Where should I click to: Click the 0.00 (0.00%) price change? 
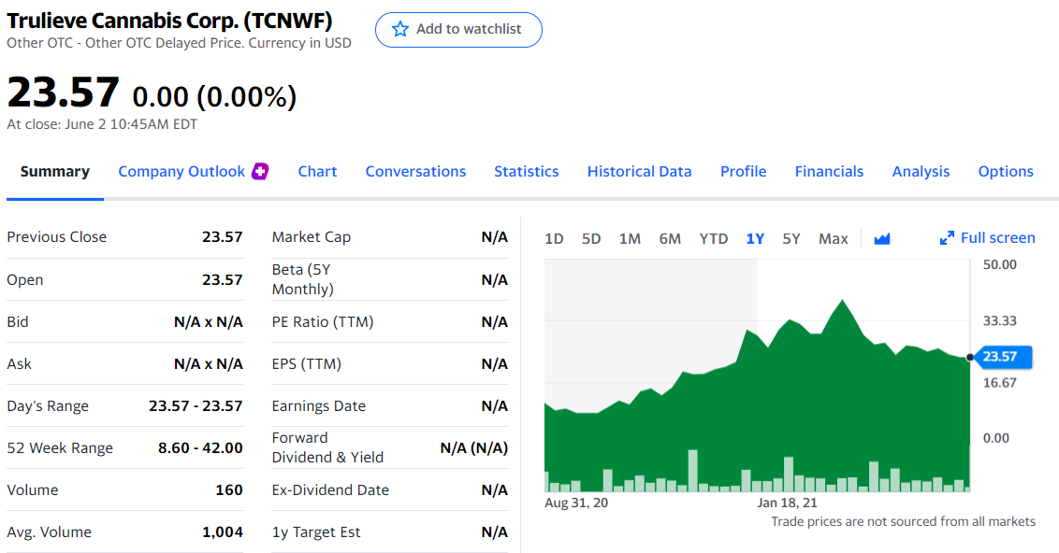214,96
